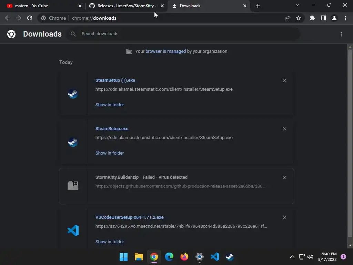Click the scrollbar down arrow
The image size is (353, 265).
(x=350, y=245)
